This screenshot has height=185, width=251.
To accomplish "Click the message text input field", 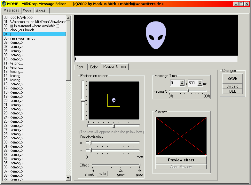I will click(156, 59).
